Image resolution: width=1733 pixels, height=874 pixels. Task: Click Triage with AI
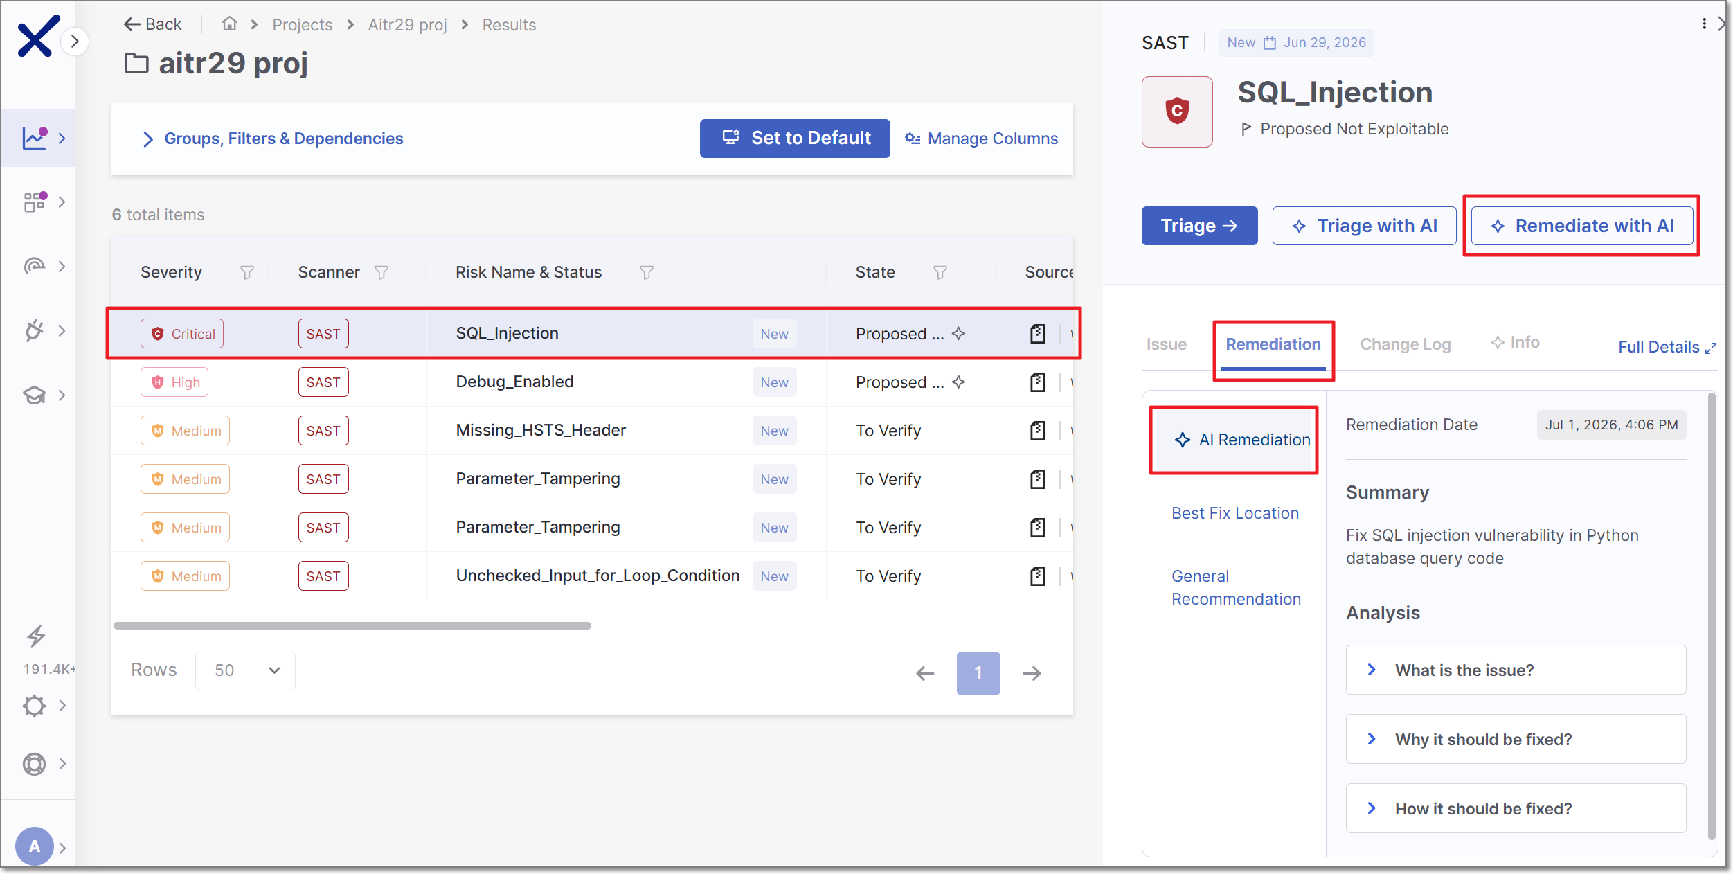[x=1364, y=226]
